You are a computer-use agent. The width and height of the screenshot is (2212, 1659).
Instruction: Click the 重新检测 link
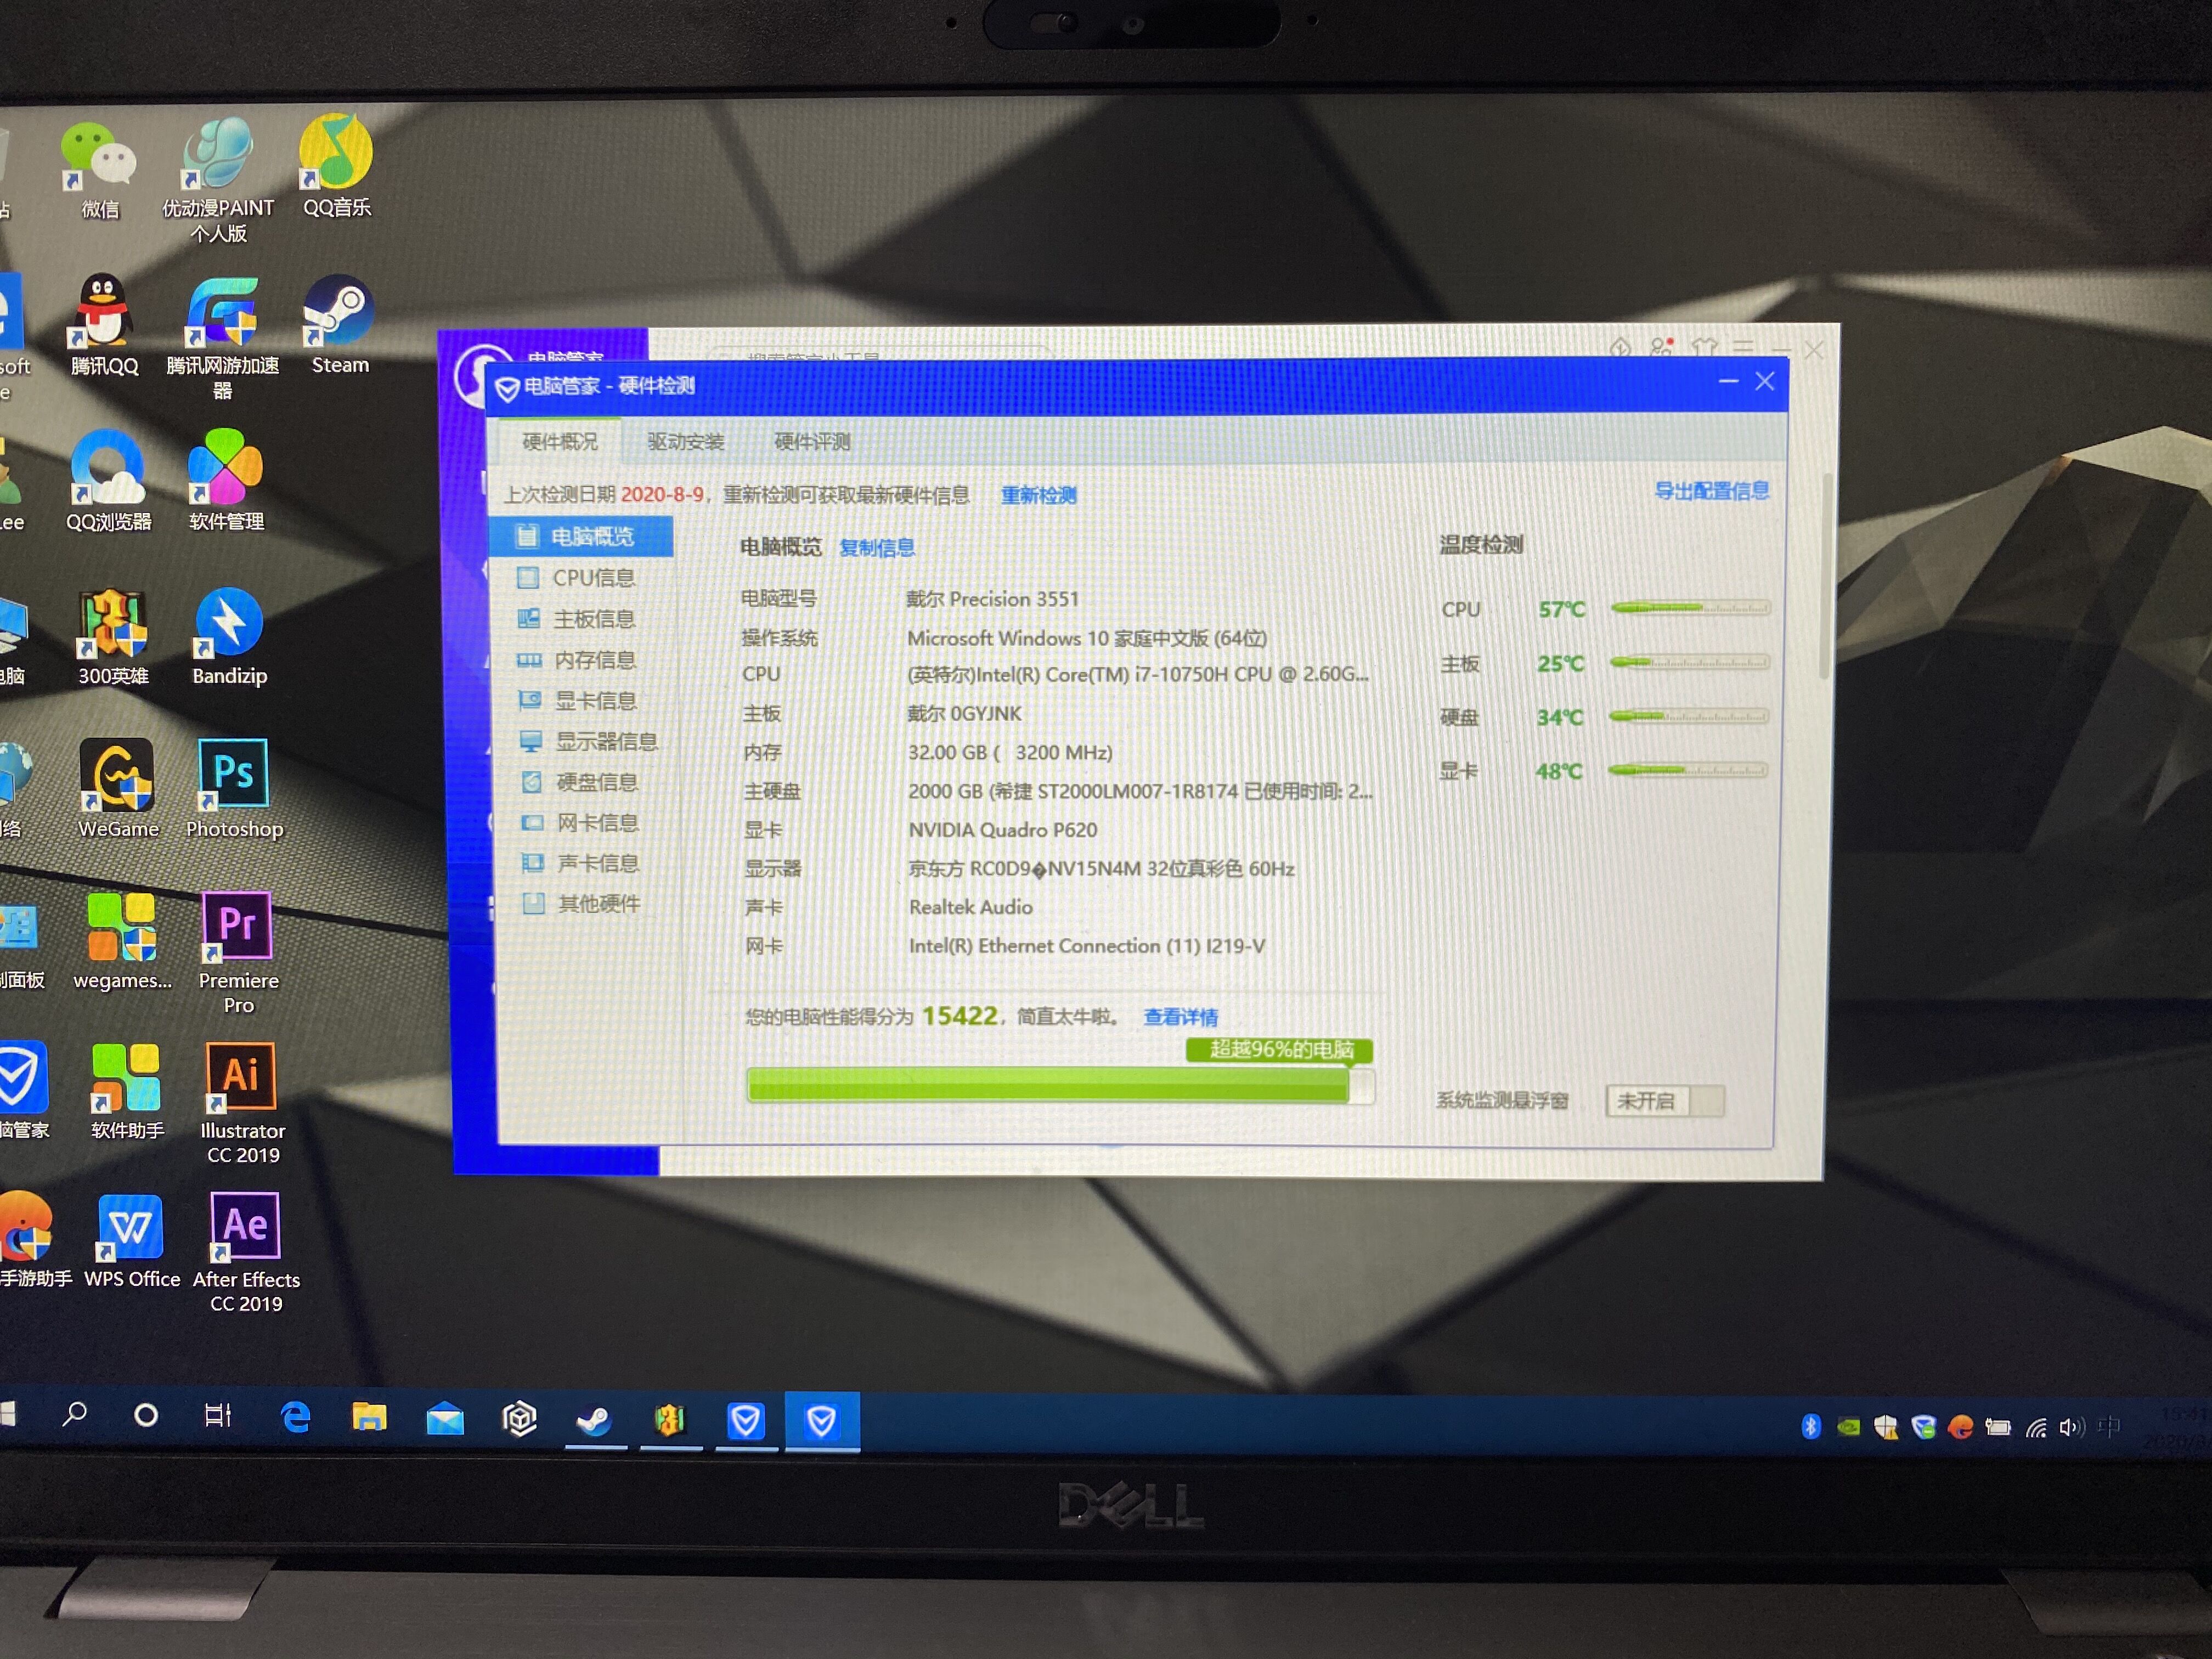click(x=1038, y=496)
